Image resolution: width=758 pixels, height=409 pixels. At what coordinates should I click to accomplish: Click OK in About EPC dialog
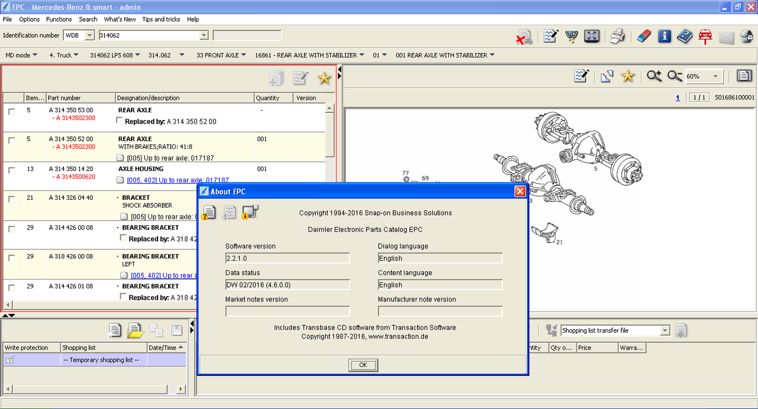tap(363, 365)
